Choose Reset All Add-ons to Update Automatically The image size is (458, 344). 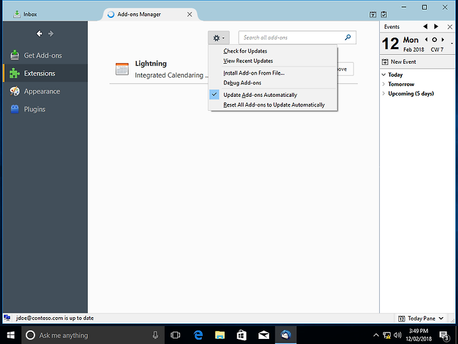coord(273,104)
